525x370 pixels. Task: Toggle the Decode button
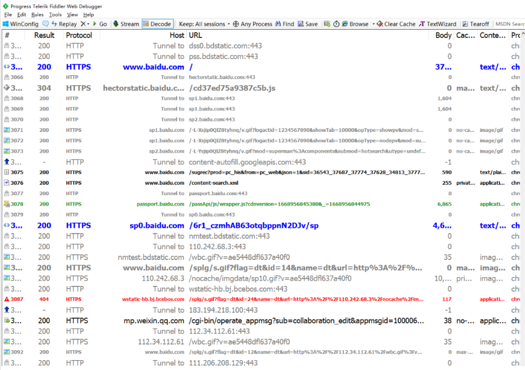[x=156, y=24]
